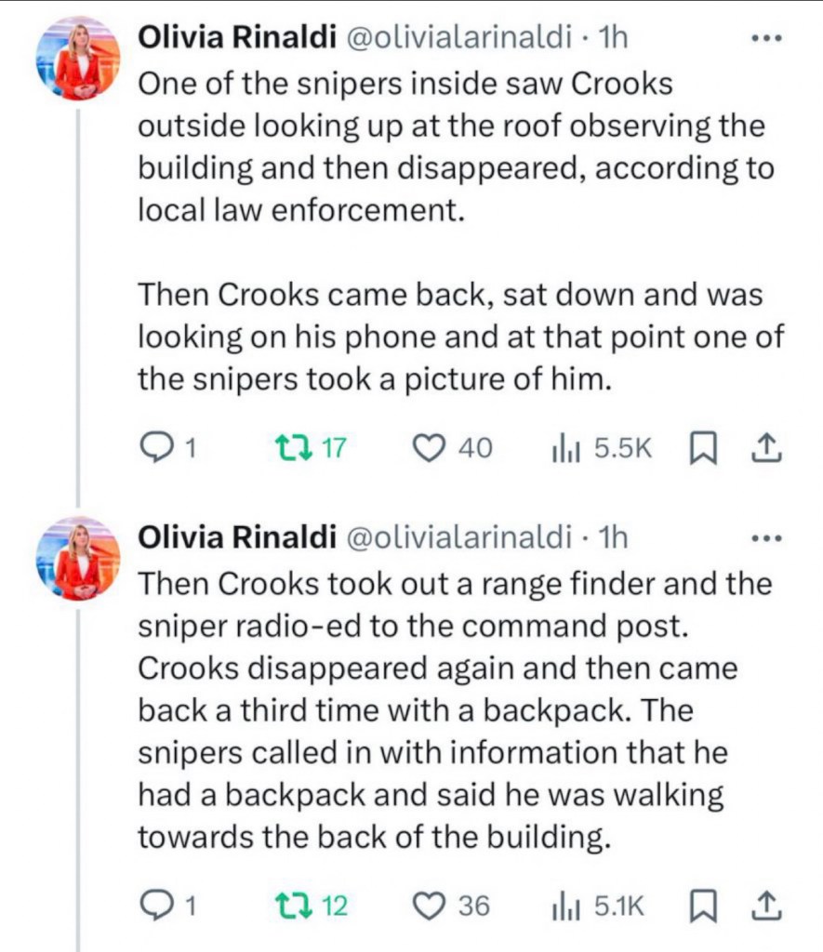View analytics of the 5.1K views tweet
823x952 pixels.
coord(565,905)
